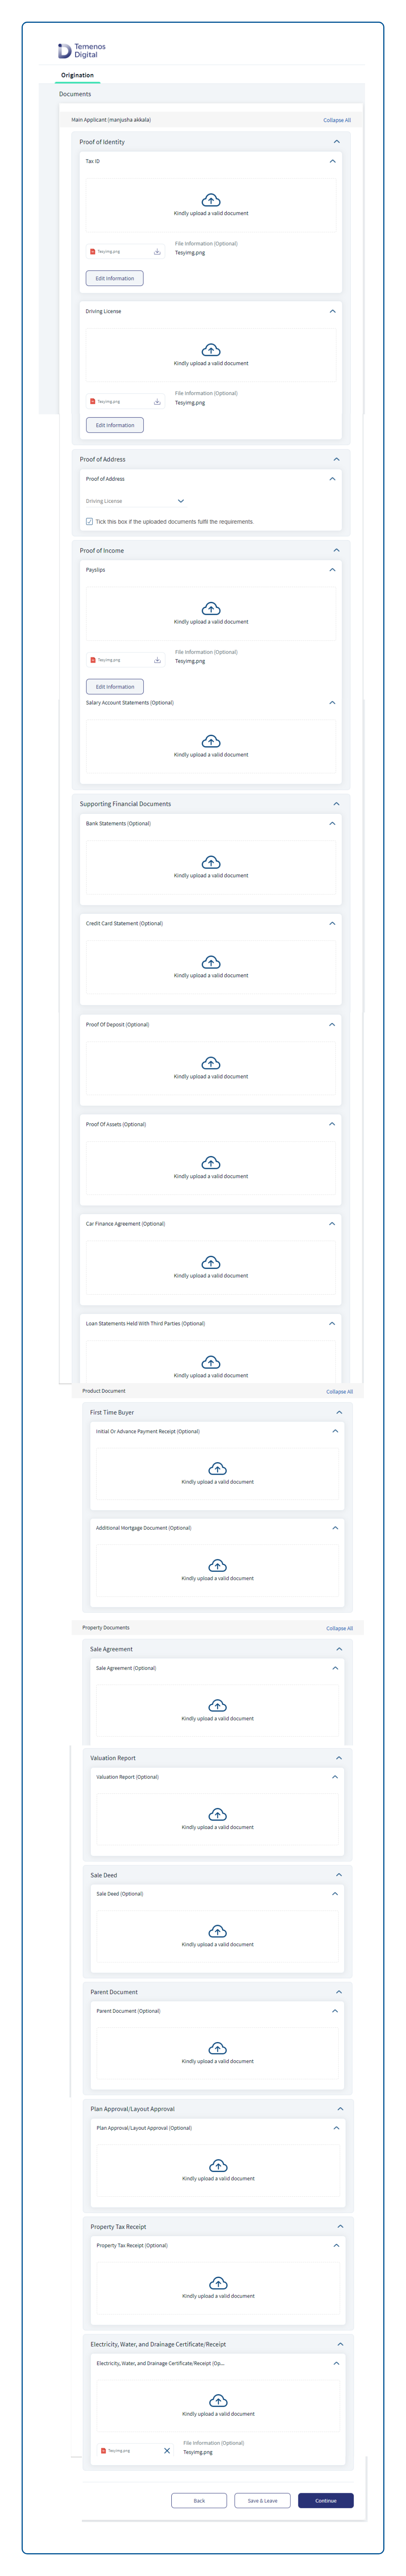Click Collapse All for Product Document
Image resolution: width=406 pixels, height=2576 pixels.
click(x=339, y=1392)
